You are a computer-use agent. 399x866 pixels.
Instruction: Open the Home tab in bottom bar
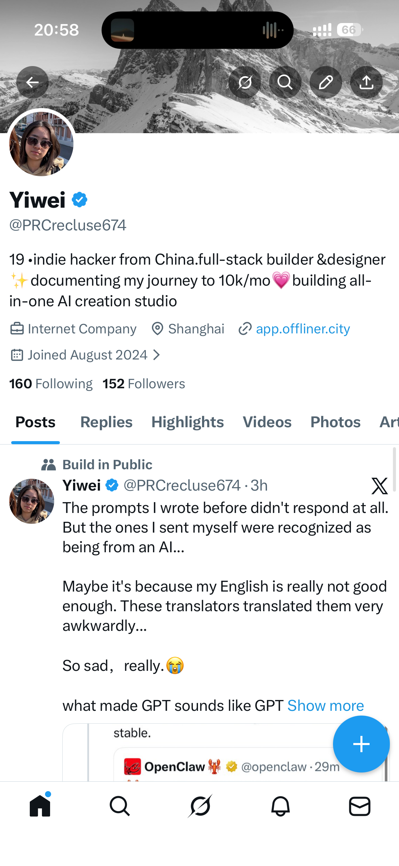click(40, 806)
